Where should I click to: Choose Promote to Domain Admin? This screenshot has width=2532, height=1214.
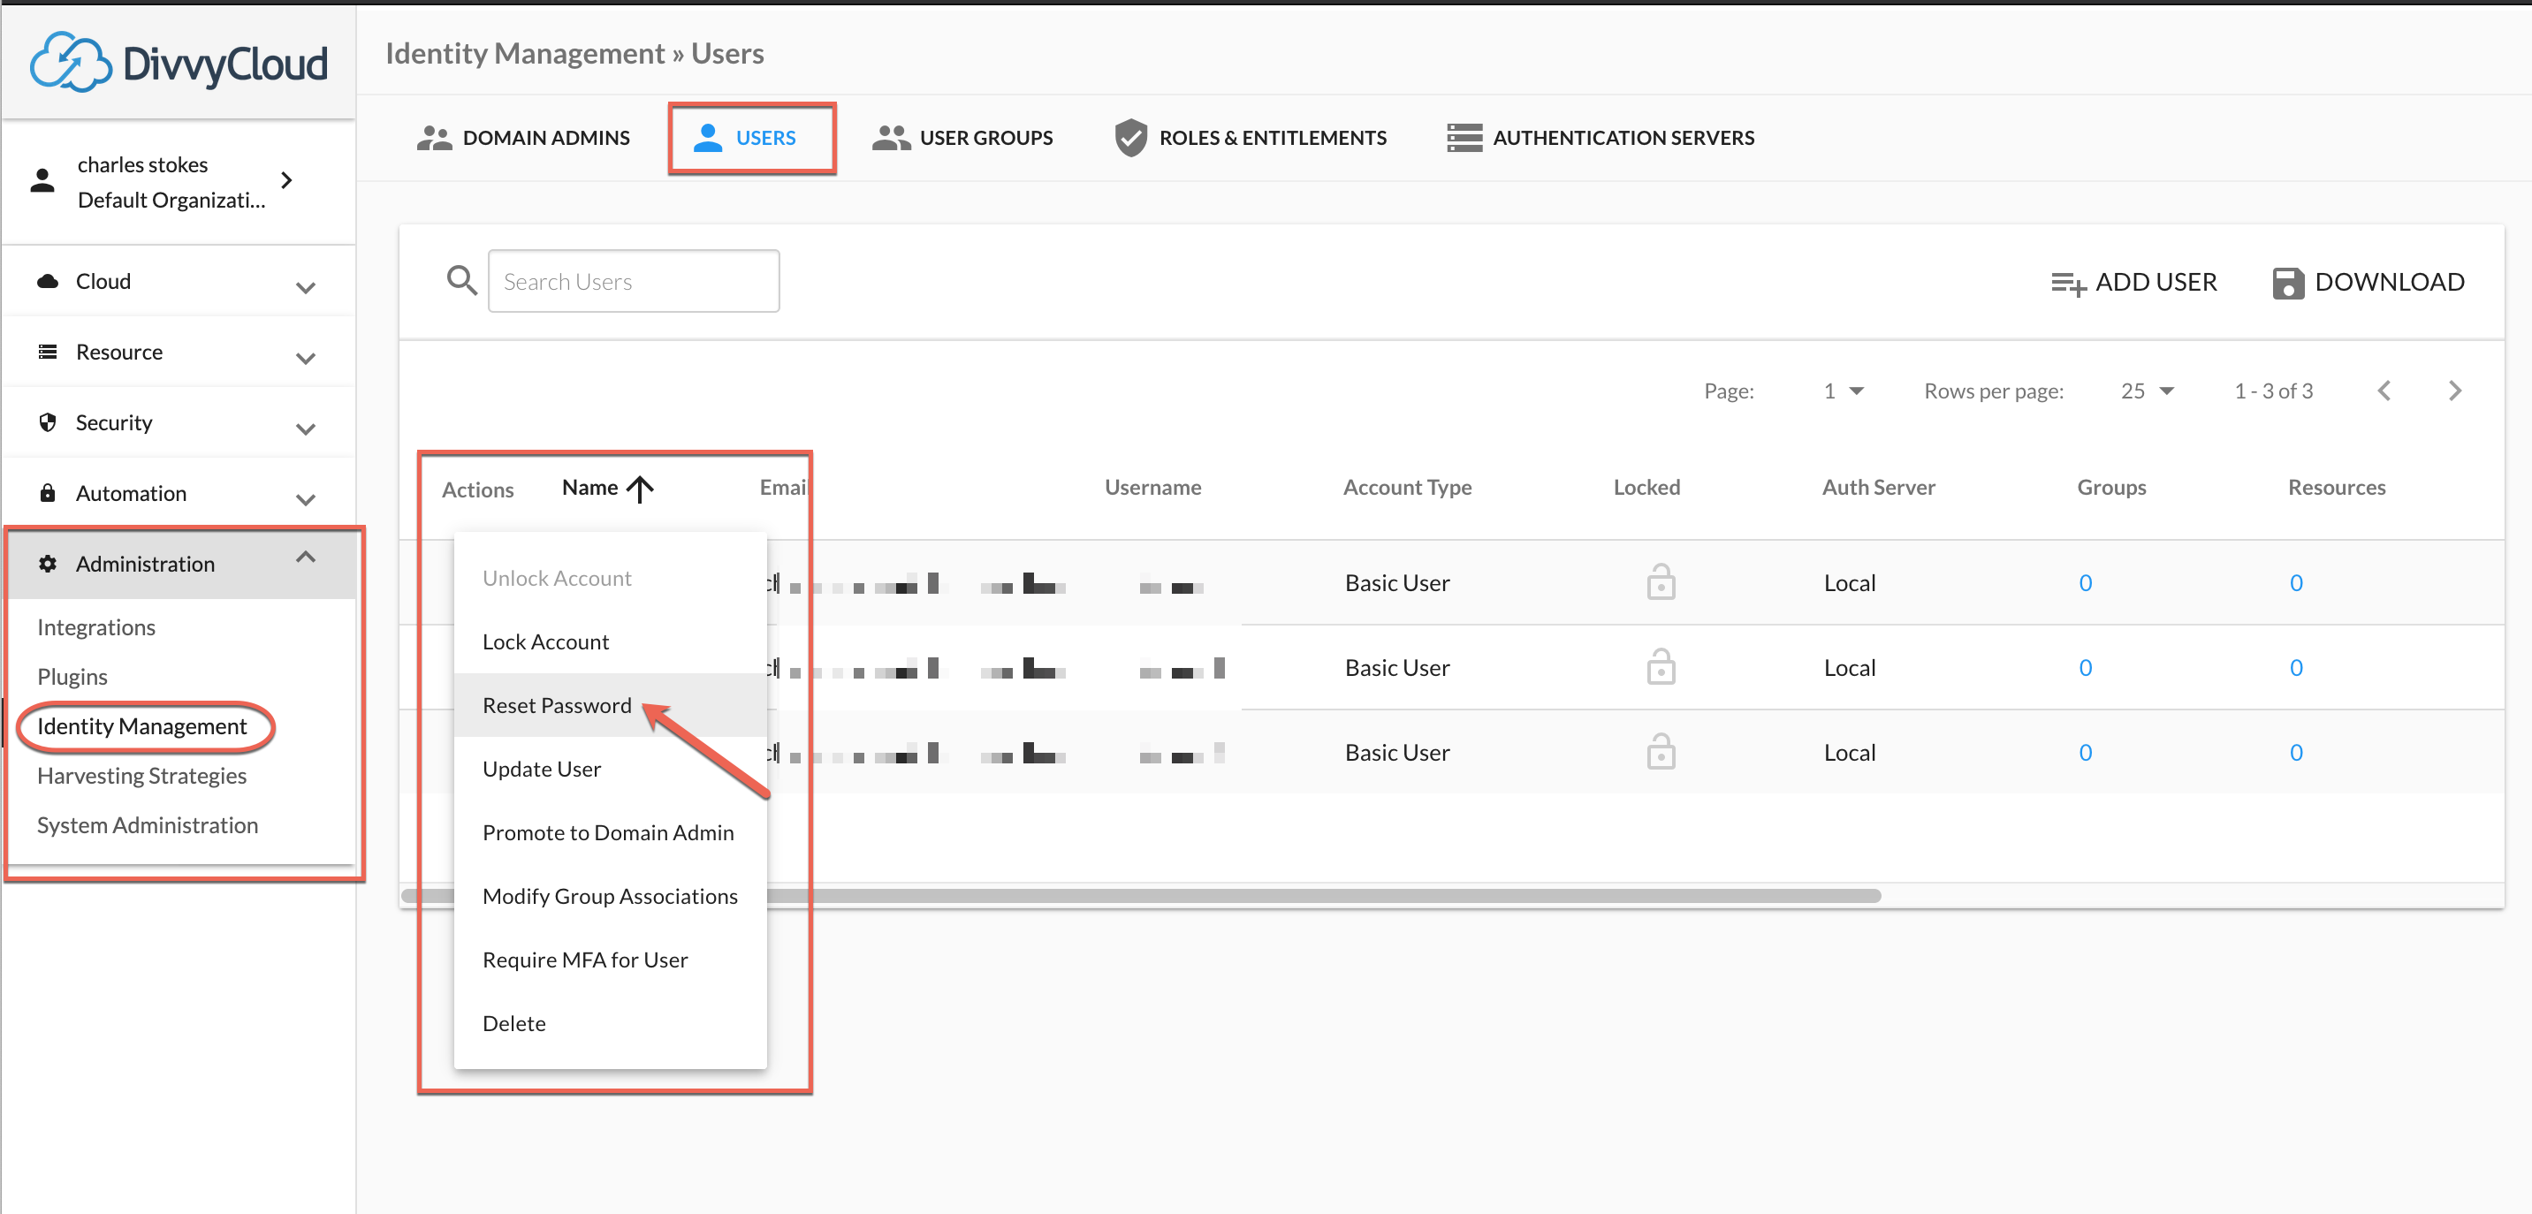point(610,832)
